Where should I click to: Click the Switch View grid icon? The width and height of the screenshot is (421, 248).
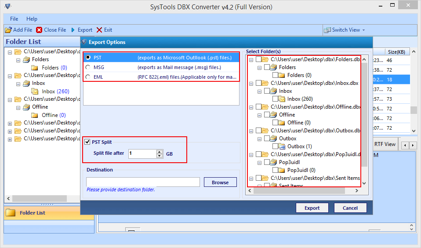point(327,30)
